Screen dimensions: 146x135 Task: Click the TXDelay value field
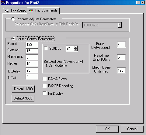(x=32, y=70)
